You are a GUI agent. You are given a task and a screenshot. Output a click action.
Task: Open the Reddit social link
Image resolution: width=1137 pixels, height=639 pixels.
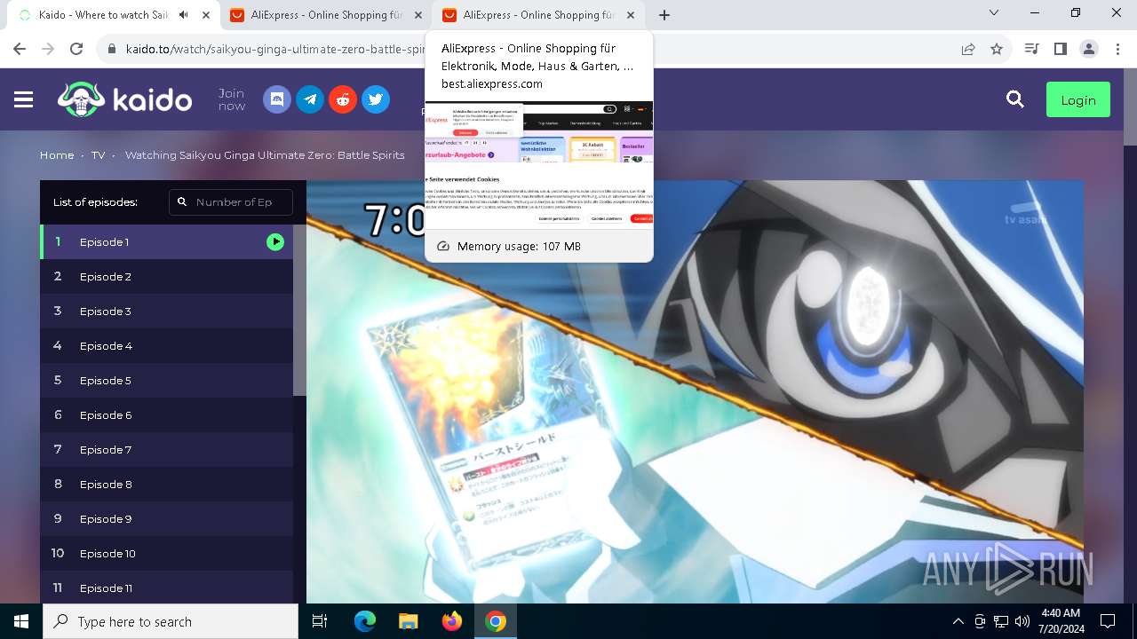tap(343, 99)
